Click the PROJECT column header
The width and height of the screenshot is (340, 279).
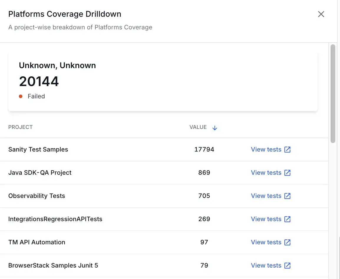coord(20,127)
